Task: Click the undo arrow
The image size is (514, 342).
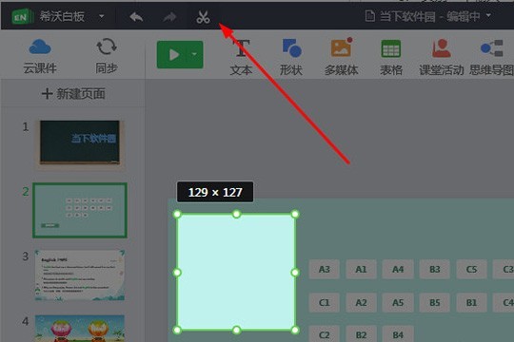Action: click(x=136, y=17)
